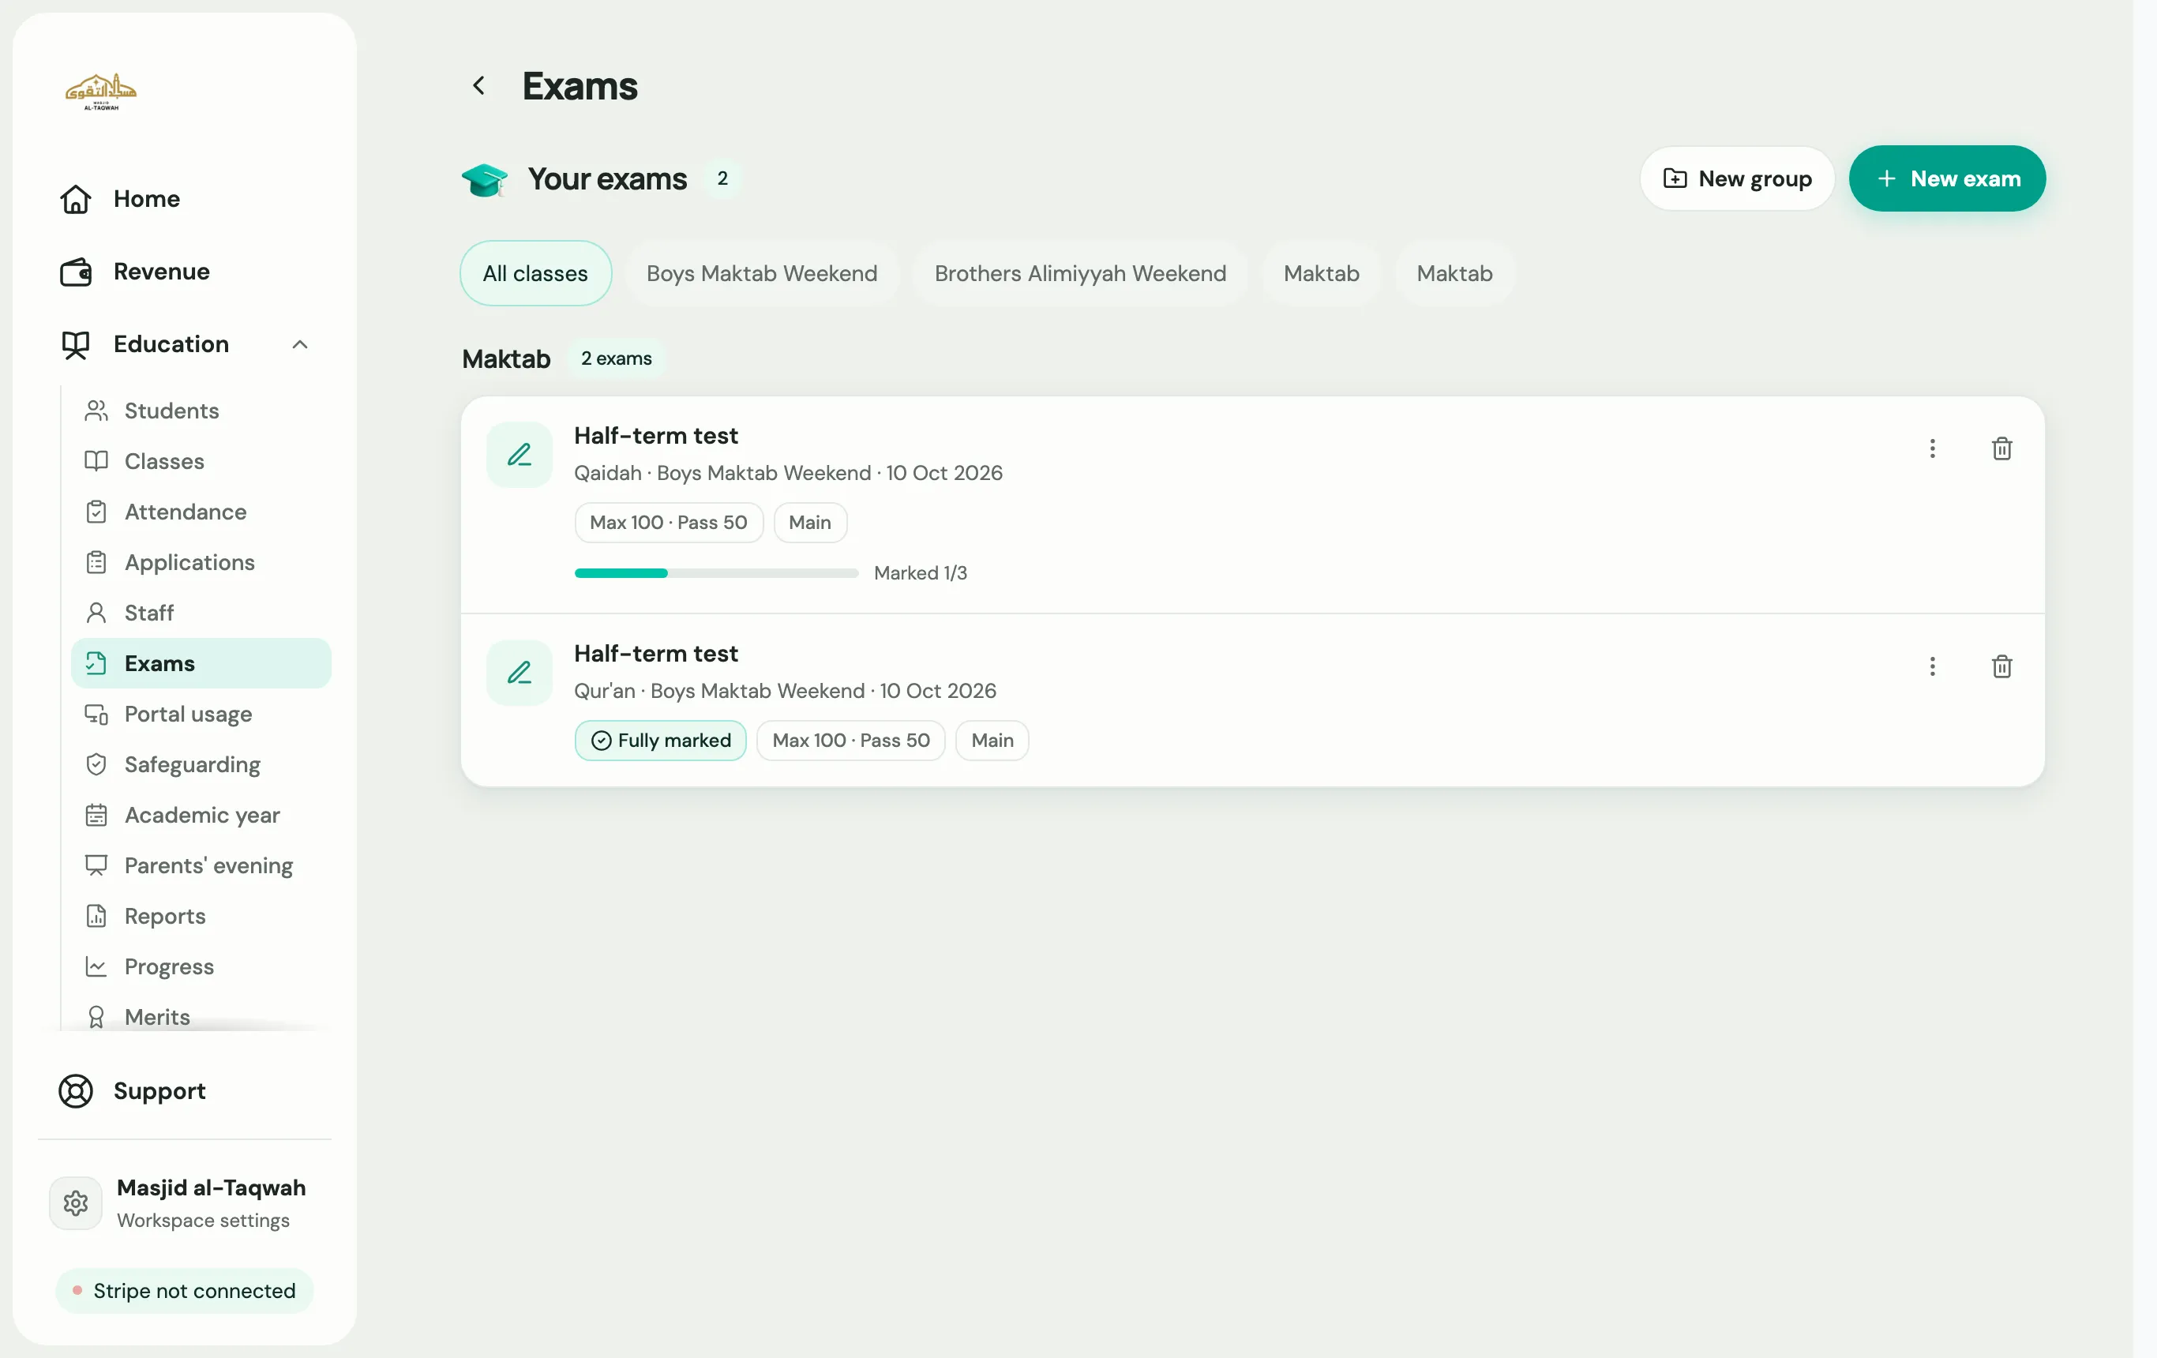Select the last Maktab filter chip

click(x=1455, y=273)
